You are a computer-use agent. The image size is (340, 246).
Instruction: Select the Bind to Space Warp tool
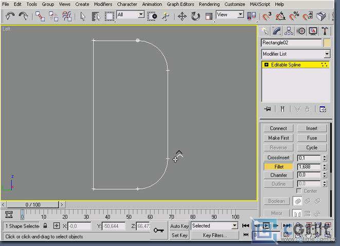pyautogui.click(x=67, y=16)
